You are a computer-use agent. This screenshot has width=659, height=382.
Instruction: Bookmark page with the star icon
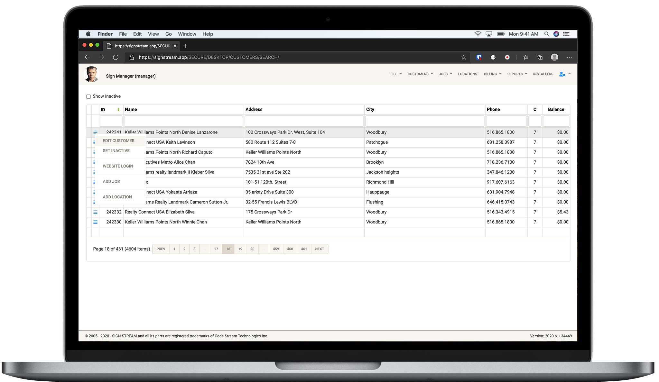coord(463,57)
